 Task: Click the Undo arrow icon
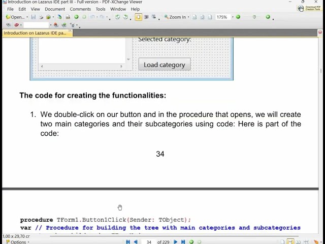[92, 17]
